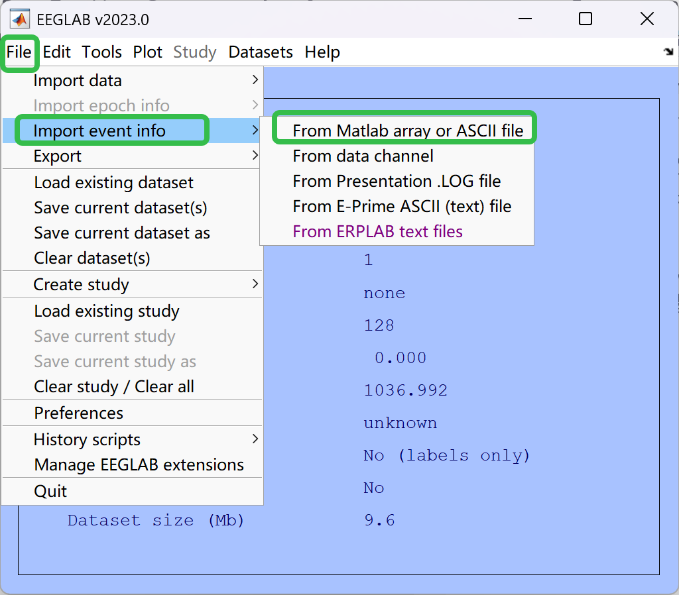
Task: Select Save current dataset as
Action: pyautogui.click(x=132, y=233)
